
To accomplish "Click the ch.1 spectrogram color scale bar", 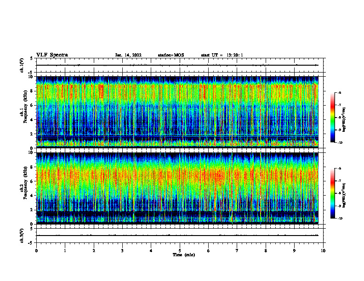I will tap(332, 118).
